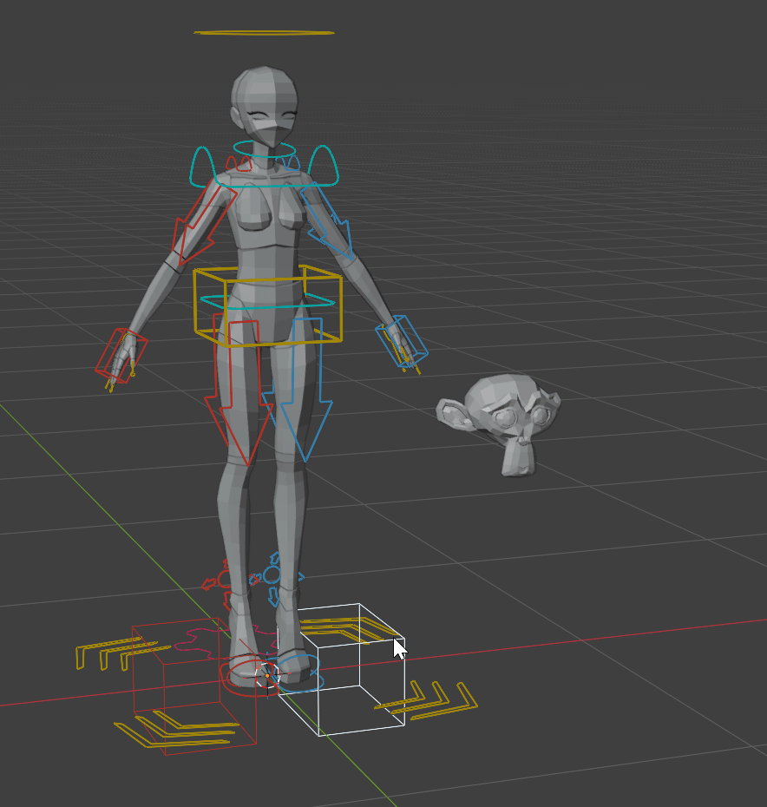Select the red hand box control
Viewport: 767px width, 807px height.
click(121, 356)
